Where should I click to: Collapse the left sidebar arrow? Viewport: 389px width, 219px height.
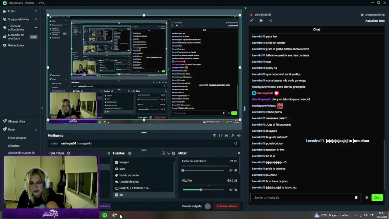coord(42,108)
